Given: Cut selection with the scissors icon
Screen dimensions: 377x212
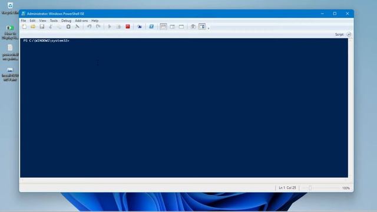Looking at the screenshot, I should click(x=51, y=26).
